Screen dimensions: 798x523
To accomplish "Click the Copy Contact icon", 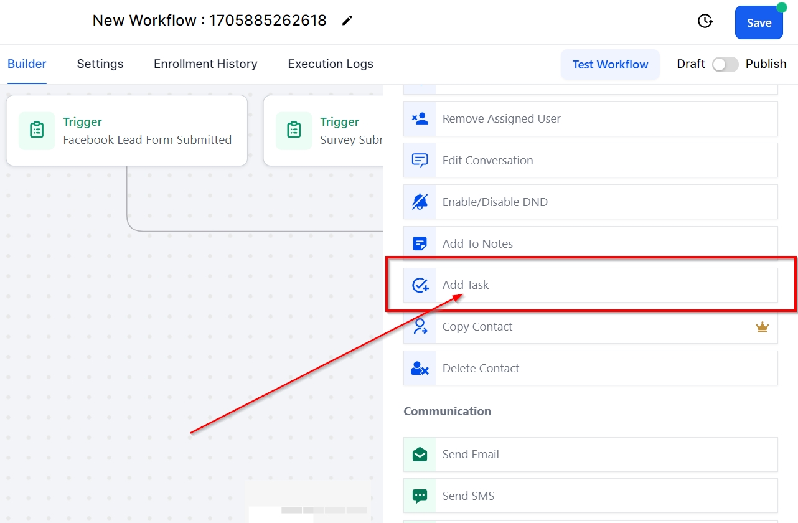I will tap(420, 327).
